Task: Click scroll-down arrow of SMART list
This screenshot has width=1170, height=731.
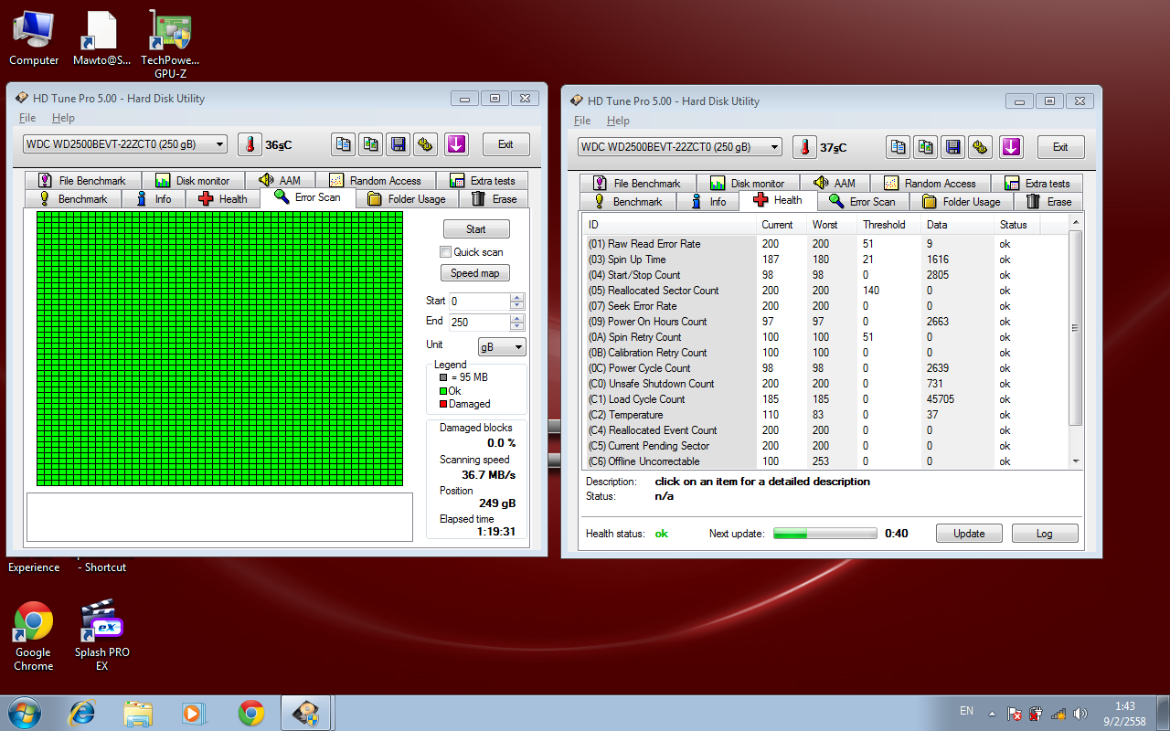Action: point(1075,461)
